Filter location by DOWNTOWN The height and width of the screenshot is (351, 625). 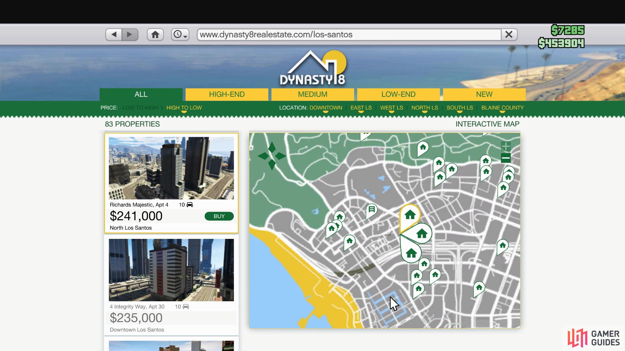326,108
